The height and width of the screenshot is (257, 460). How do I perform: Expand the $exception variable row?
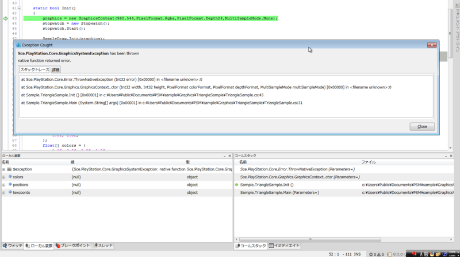(x=4, y=169)
